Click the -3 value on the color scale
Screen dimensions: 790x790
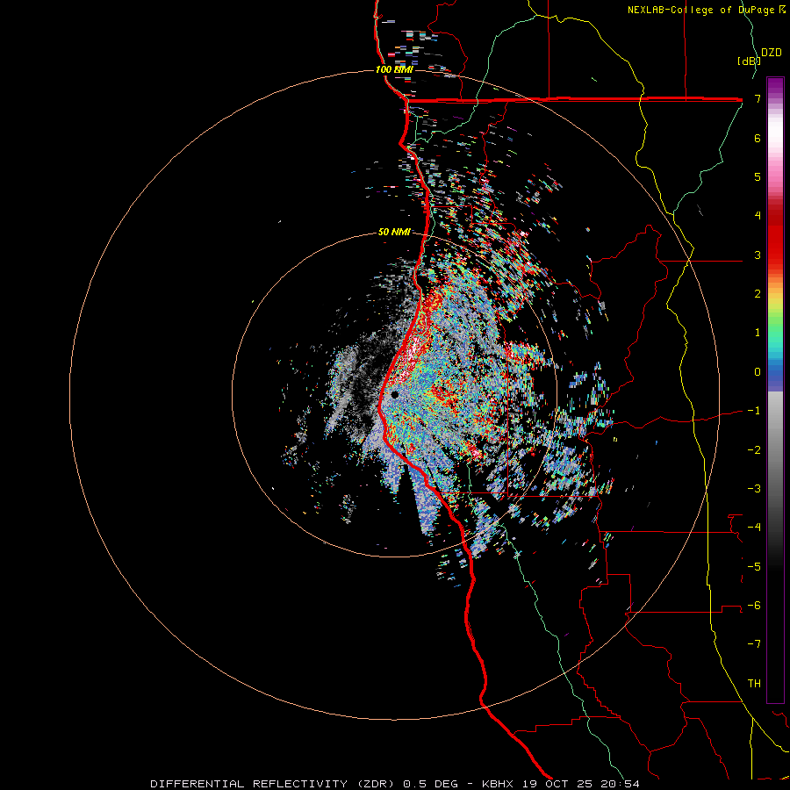[x=754, y=489]
